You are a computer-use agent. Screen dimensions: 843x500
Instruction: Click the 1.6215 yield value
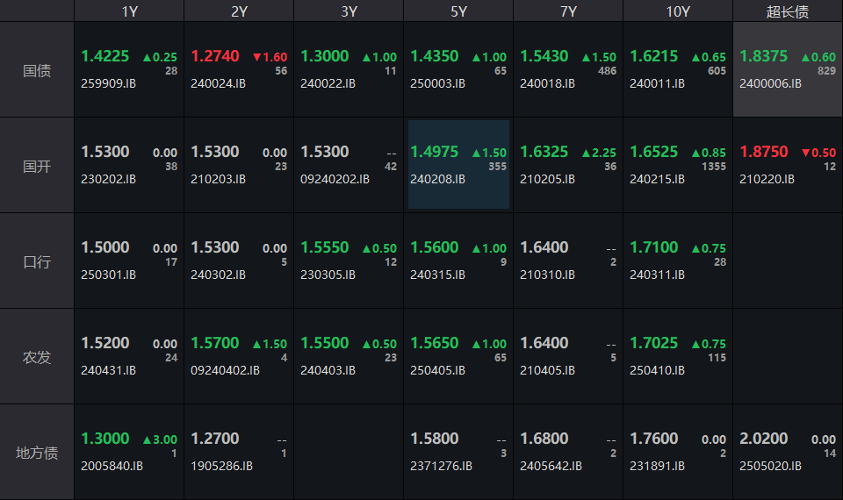tap(653, 56)
